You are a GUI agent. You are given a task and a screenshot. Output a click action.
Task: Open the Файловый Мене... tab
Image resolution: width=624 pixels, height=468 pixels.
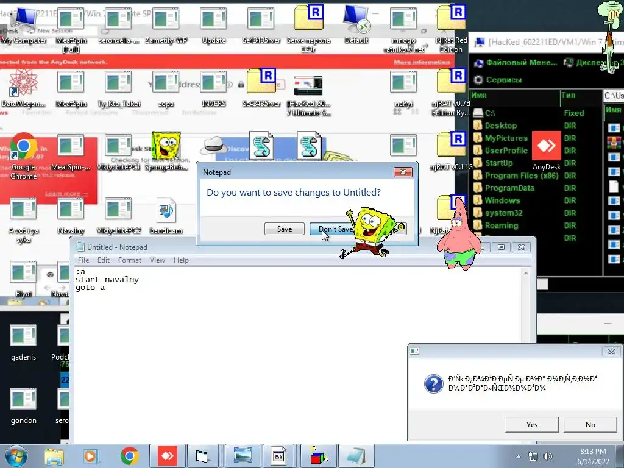(x=516, y=63)
